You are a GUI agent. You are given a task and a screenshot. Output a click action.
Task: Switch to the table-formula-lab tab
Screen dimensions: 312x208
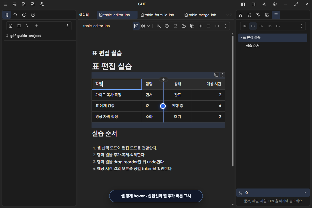tap(157, 15)
